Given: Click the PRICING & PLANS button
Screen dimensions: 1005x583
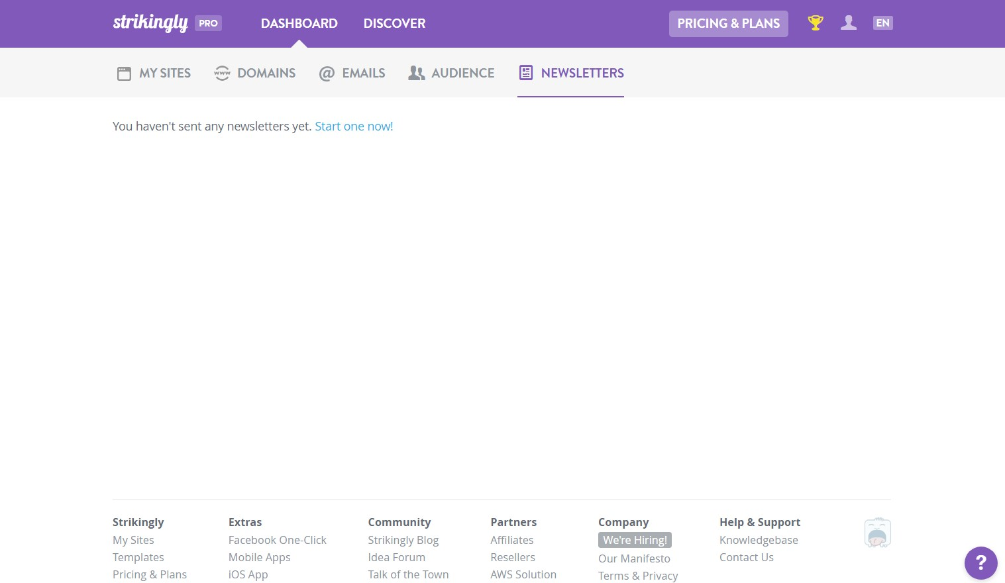Looking at the screenshot, I should coord(728,23).
